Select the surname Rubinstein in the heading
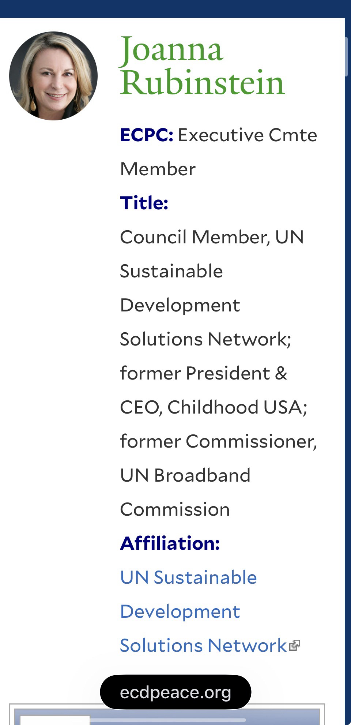The image size is (351, 725). (x=202, y=83)
